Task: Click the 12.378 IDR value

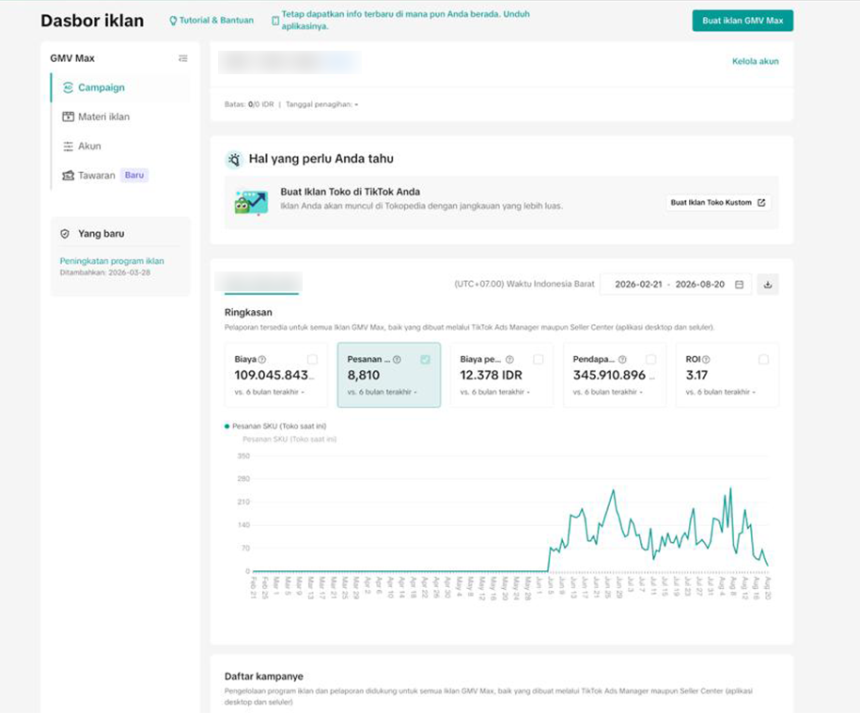Action: point(491,376)
